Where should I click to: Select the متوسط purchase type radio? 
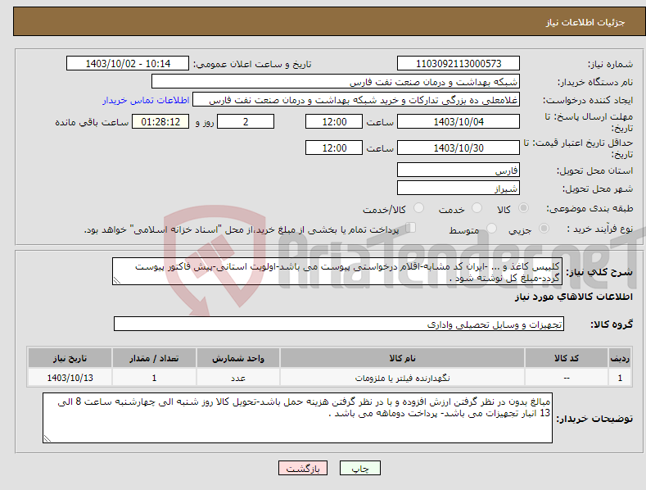(x=491, y=228)
